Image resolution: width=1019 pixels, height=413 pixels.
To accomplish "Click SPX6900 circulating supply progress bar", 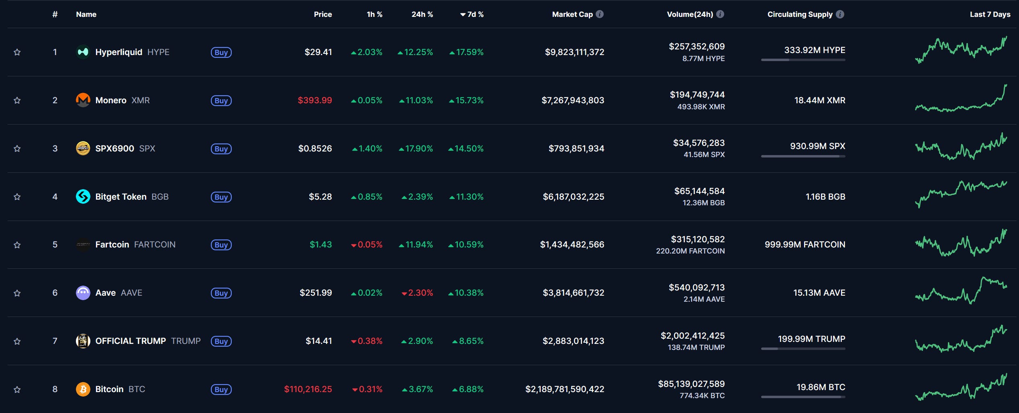I will (803, 156).
